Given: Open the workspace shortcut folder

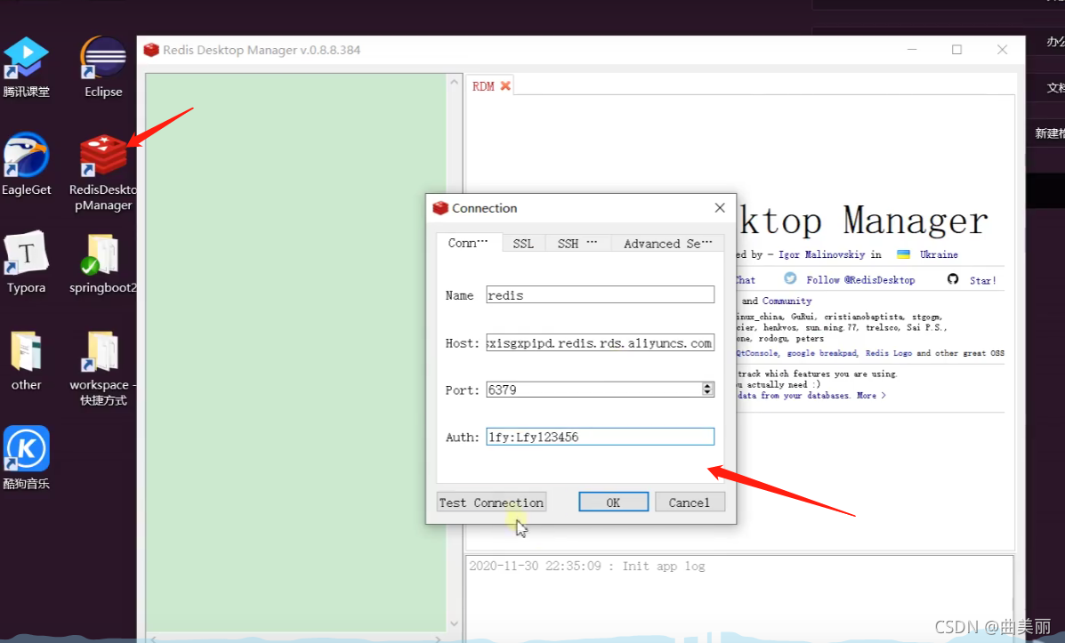Looking at the screenshot, I should 103,368.
